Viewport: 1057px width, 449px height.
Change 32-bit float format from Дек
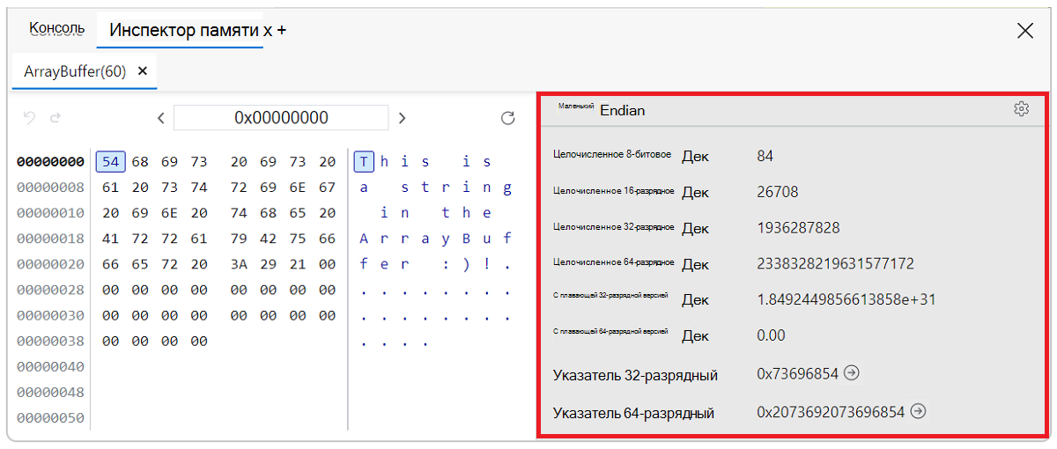(695, 299)
